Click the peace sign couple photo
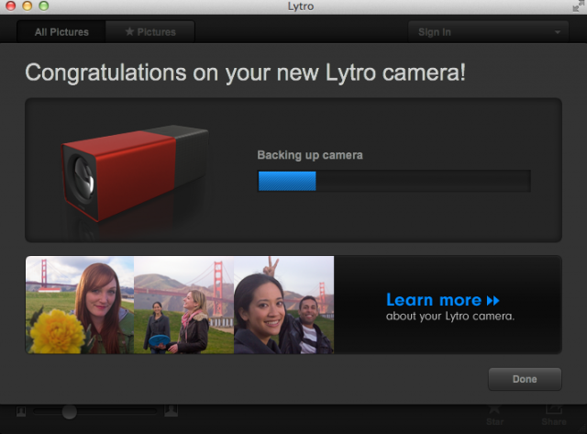The width and height of the screenshot is (587, 434). (283, 305)
